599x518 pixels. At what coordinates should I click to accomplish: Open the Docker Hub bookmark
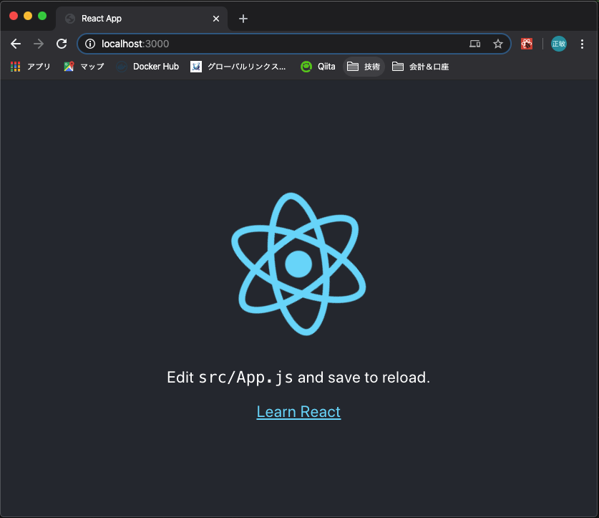[x=147, y=67]
